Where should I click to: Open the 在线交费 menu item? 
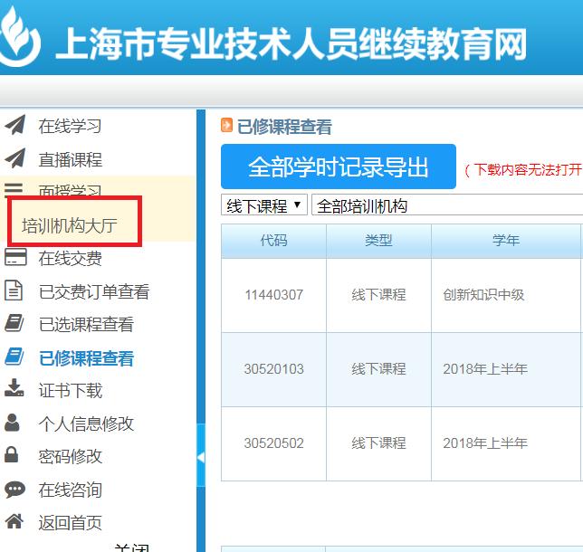click(x=71, y=258)
